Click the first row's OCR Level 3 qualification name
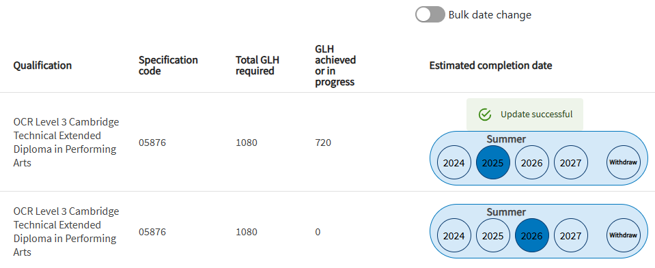The image size is (655, 268). point(66,142)
